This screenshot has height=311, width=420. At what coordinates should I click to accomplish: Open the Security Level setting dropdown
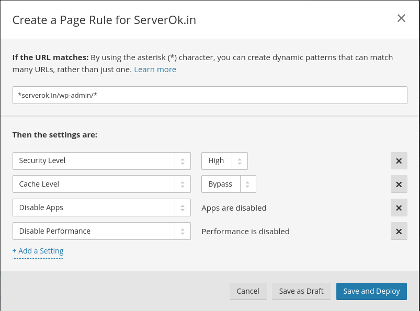point(94,160)
